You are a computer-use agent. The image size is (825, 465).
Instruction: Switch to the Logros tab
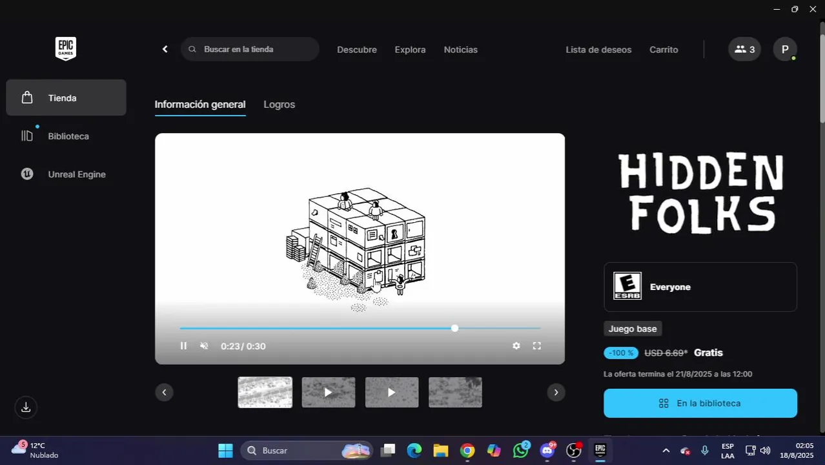pos(280,105)
